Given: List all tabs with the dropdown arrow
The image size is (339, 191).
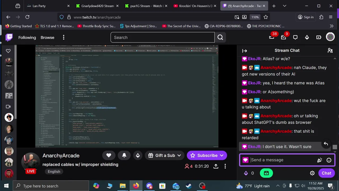Looking at the screenshot, I should 284,6.
